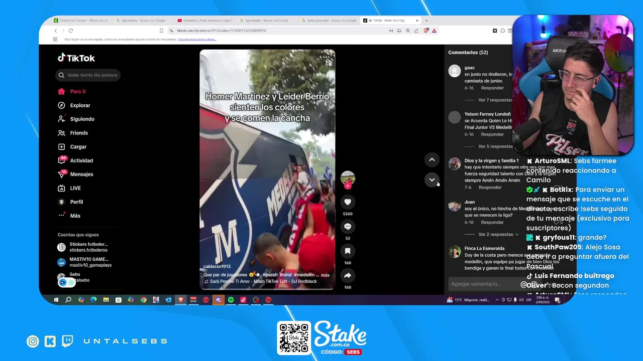Switch to the Kick stream browser tab
The width and height of the screenshot is (643, 361).
pyautogui.click(x=80, y=21)
